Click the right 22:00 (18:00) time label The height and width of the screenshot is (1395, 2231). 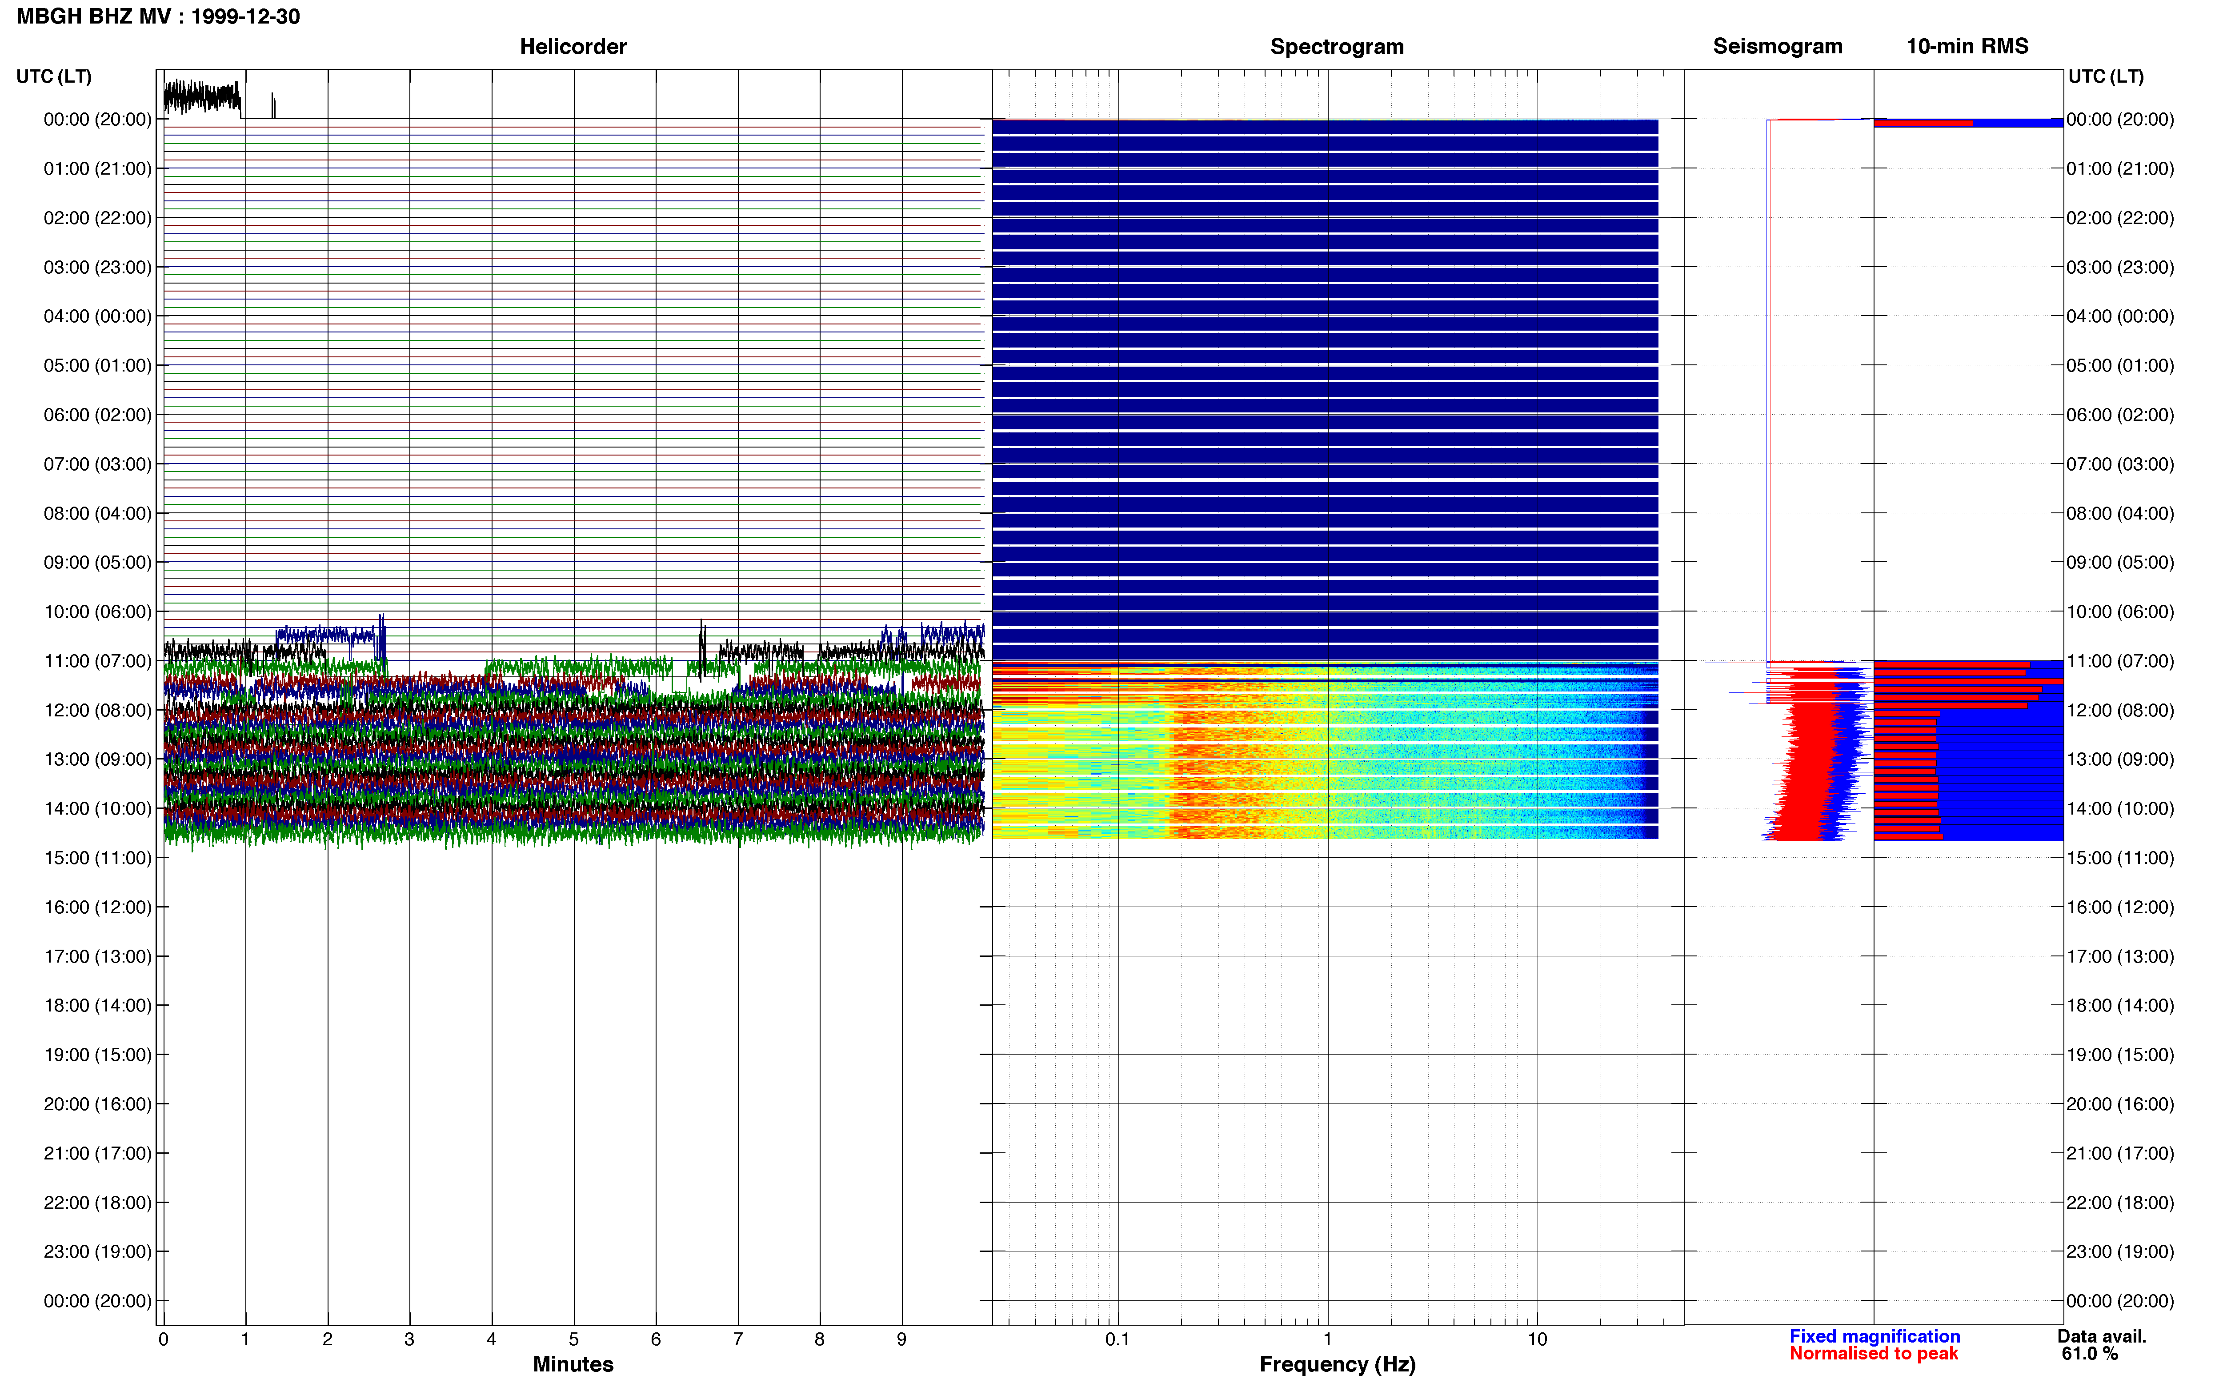point(2120,1202)
